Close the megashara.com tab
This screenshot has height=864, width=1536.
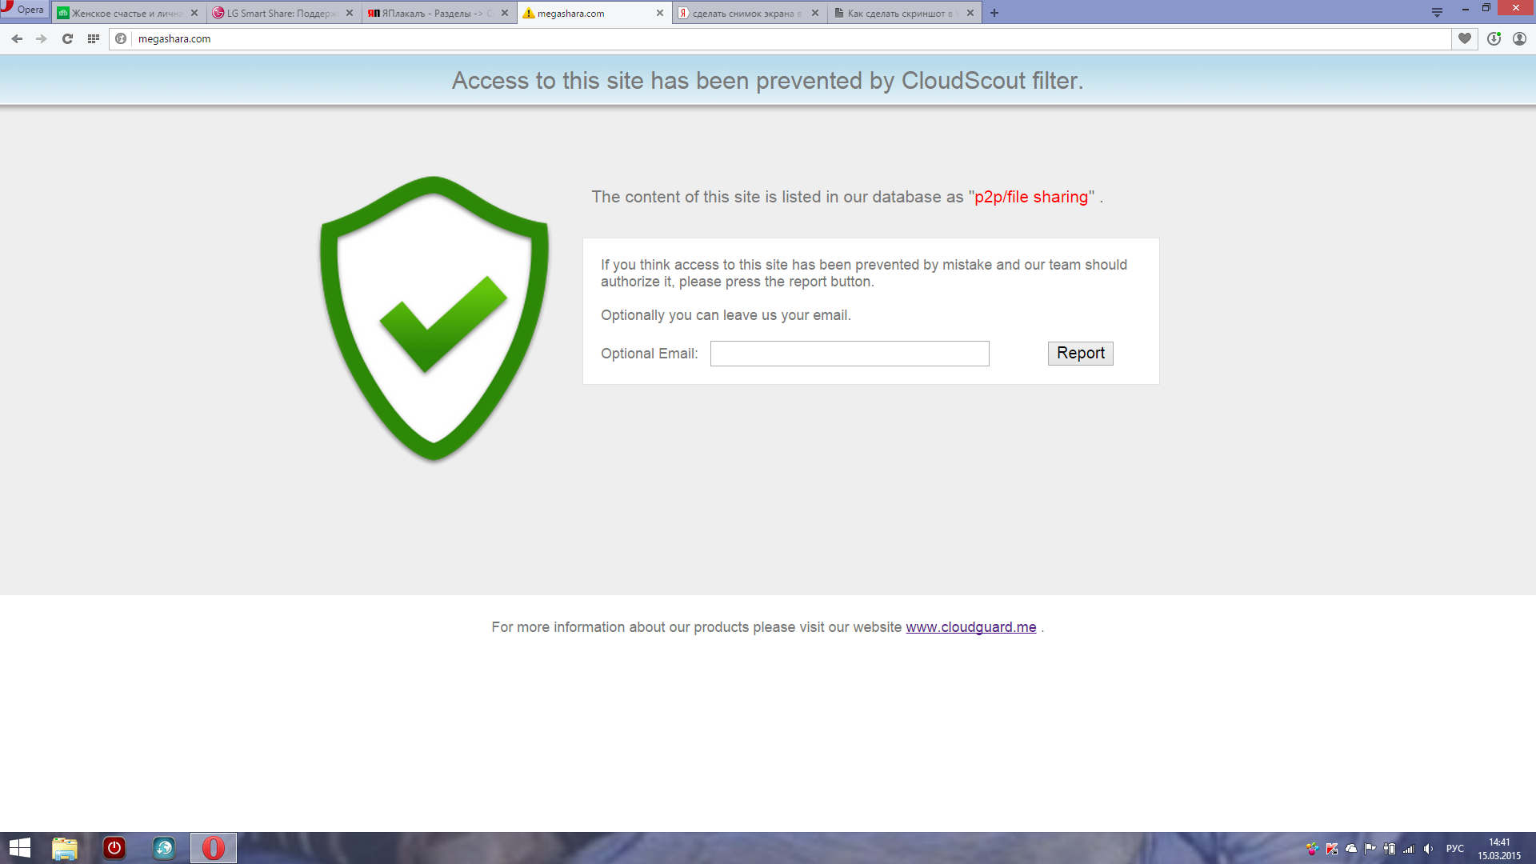tap(660, 13)
